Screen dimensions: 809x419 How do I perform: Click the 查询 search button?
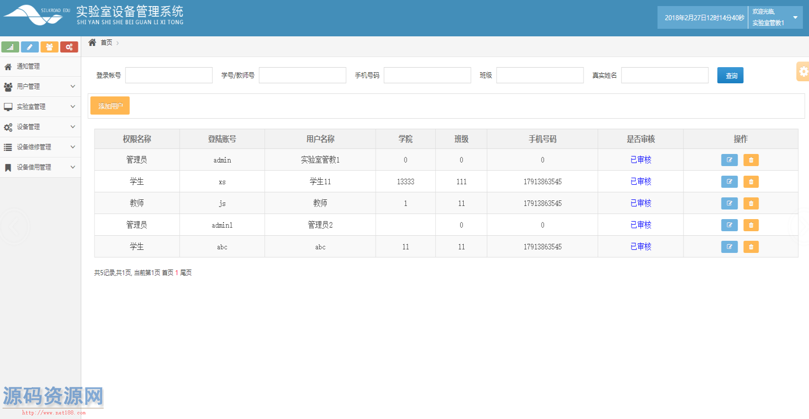tap(730, 75)
